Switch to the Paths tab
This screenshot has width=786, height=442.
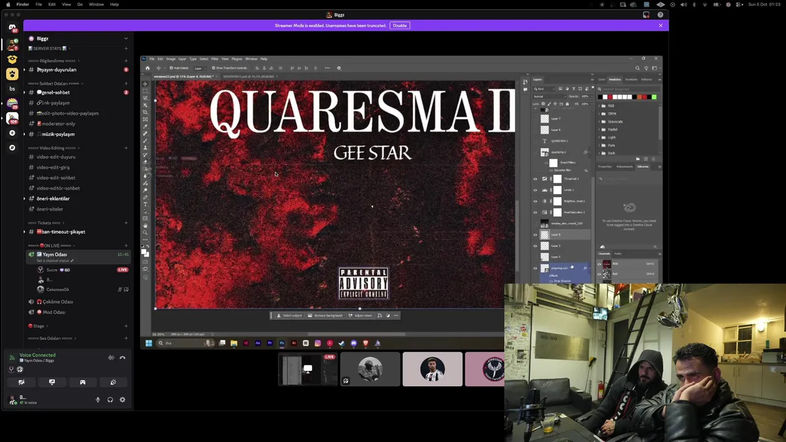(618, 254)
